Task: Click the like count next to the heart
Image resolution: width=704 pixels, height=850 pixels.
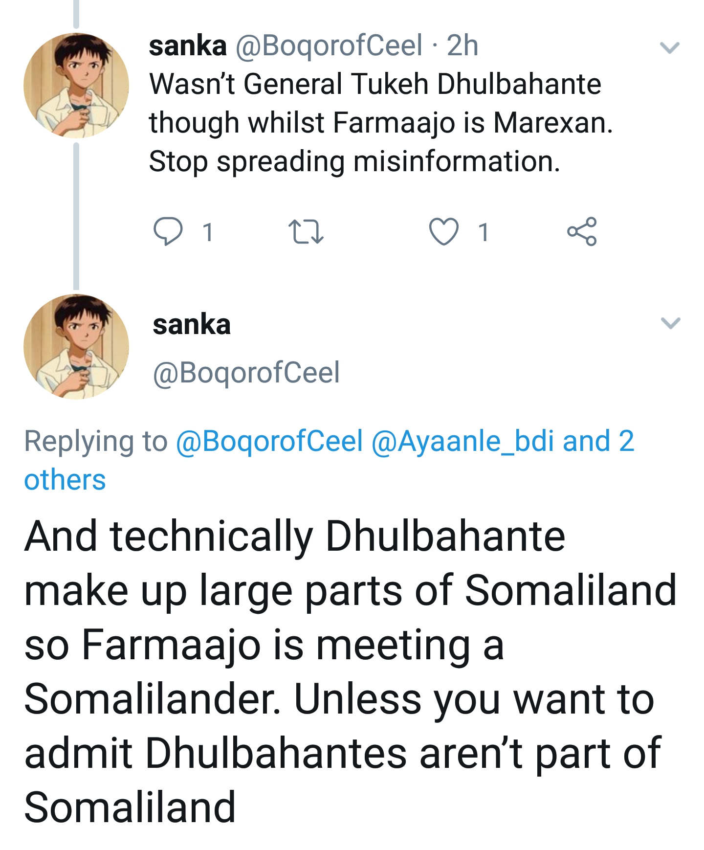Action: (x=484, y=232)
